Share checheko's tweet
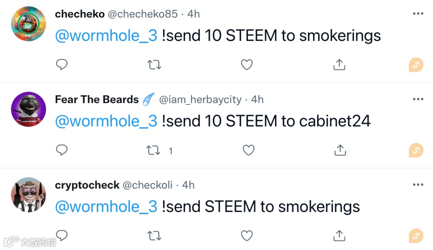The height and width of the screenshot is (250, 433). click(339, 64)
